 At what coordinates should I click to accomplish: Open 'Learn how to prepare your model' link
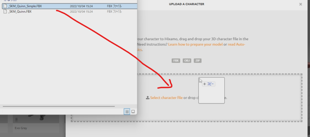click(x=195, y=44)
